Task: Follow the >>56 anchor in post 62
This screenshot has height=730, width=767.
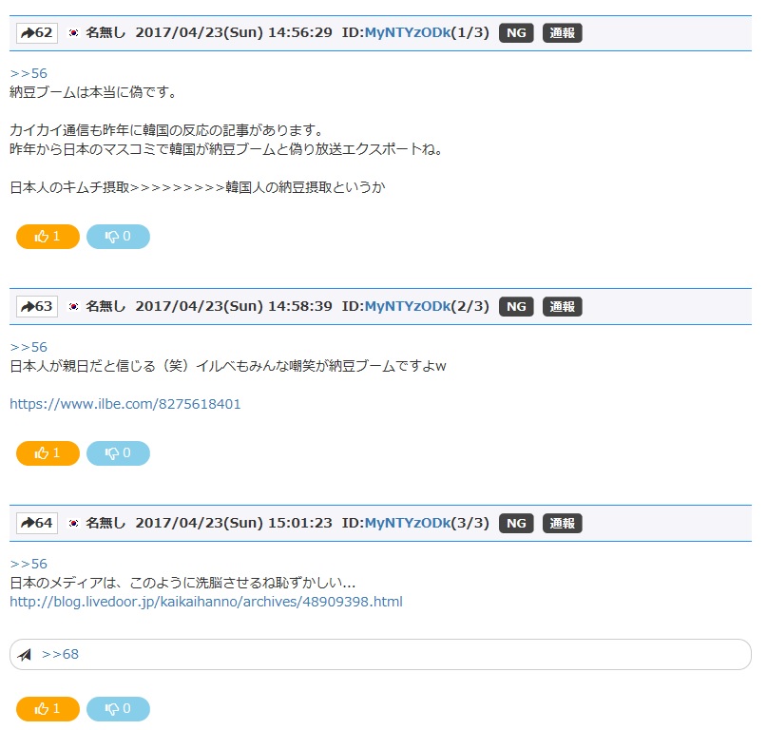Action: coord(29,73)
